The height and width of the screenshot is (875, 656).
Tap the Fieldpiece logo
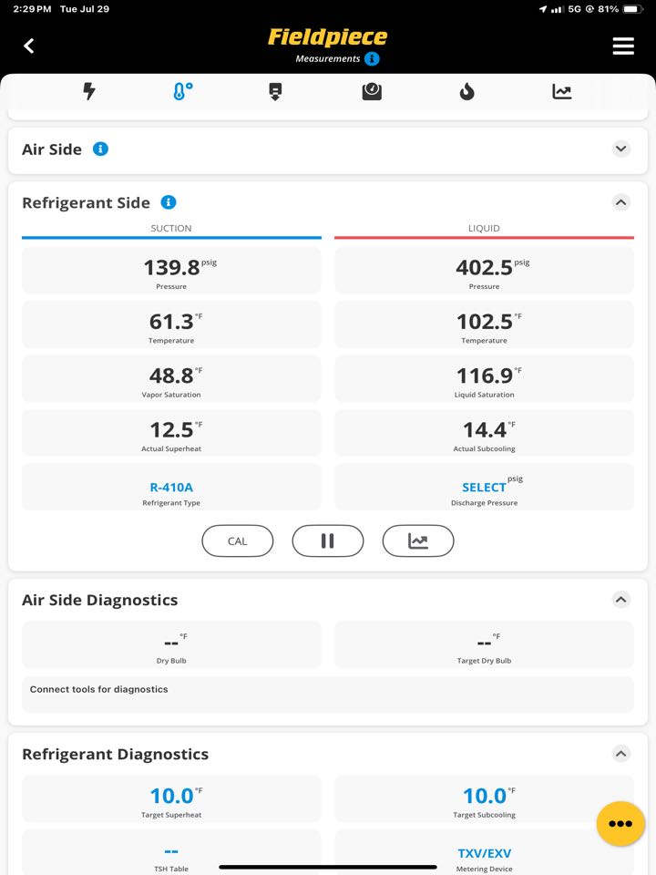point(327,36)
